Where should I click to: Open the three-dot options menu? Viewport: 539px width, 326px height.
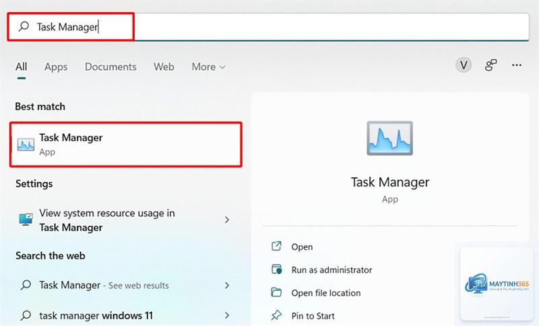[x=517, y=65]
